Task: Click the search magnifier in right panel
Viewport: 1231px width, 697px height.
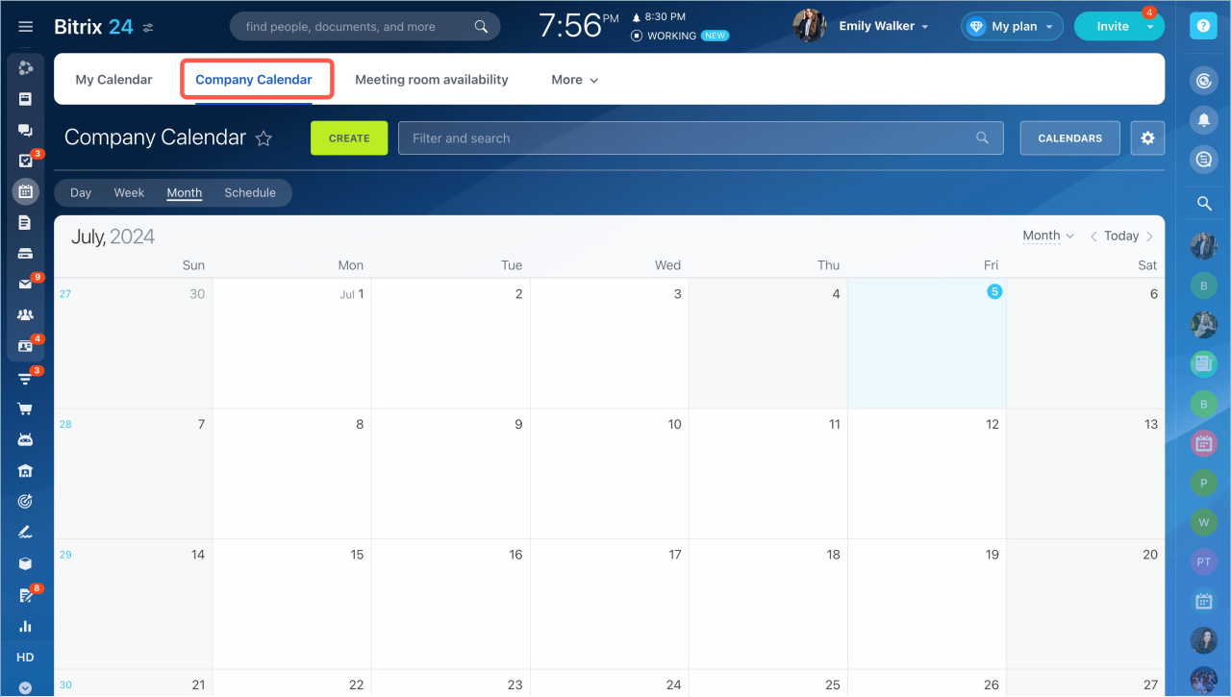Action: pyautogui.click(x=1203, y=203)
